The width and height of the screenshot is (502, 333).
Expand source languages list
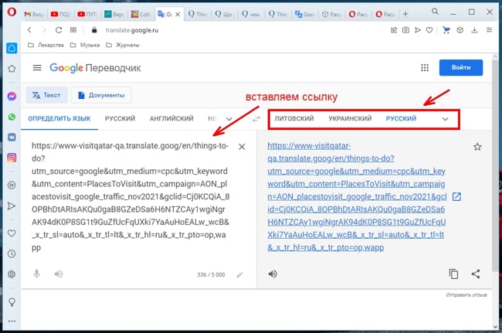[229, 119]
